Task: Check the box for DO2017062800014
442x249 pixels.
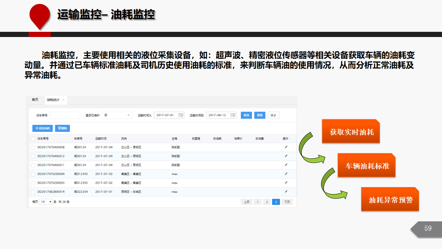Action: (x=33, y=192)
